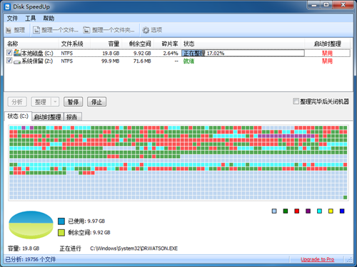Uncheck the 本地磁盘 (C:) drive checkbox
The width and height of the screenshot is (357, 267).
coord(9,53)
